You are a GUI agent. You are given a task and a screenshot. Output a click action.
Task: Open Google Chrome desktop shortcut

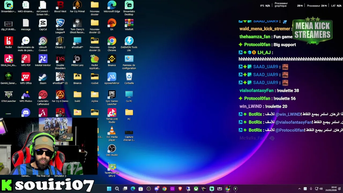pos(112,44)
